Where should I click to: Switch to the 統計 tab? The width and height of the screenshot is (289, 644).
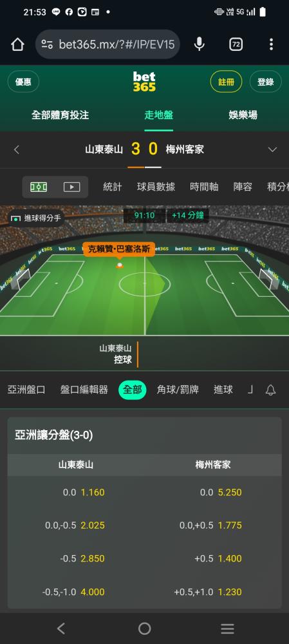112,187
